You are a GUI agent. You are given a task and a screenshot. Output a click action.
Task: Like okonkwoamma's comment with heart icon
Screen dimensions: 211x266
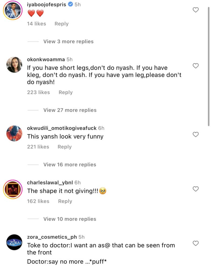coord(196,66)
